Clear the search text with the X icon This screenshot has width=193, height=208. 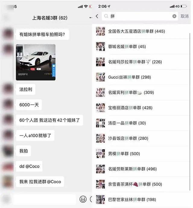point(174,16)
